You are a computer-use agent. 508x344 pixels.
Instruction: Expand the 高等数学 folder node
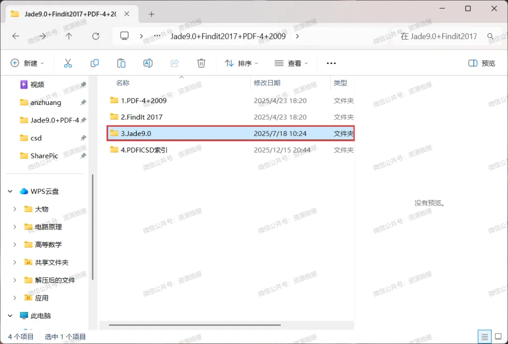pyautogui.click(x=15, y=244)
